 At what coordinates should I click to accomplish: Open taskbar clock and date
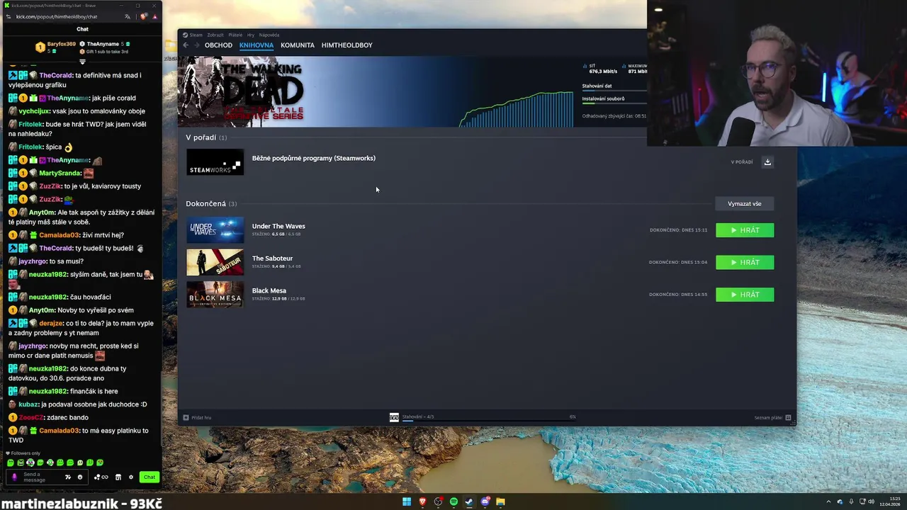click(890, 501)
